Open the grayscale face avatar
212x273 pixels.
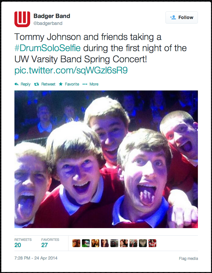143,243
